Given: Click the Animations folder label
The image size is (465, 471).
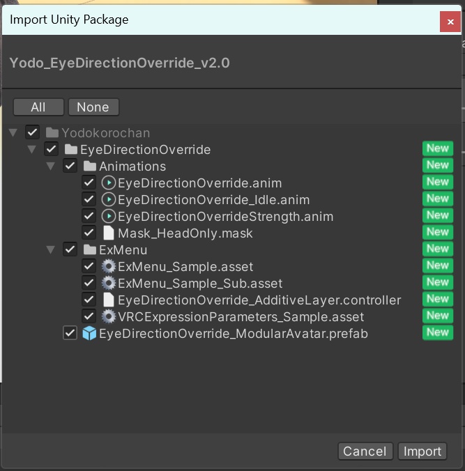Looking at the screenshot, I should pos(132,167).
